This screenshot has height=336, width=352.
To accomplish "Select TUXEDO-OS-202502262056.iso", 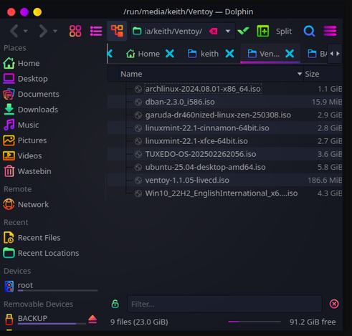I will 201,154.
